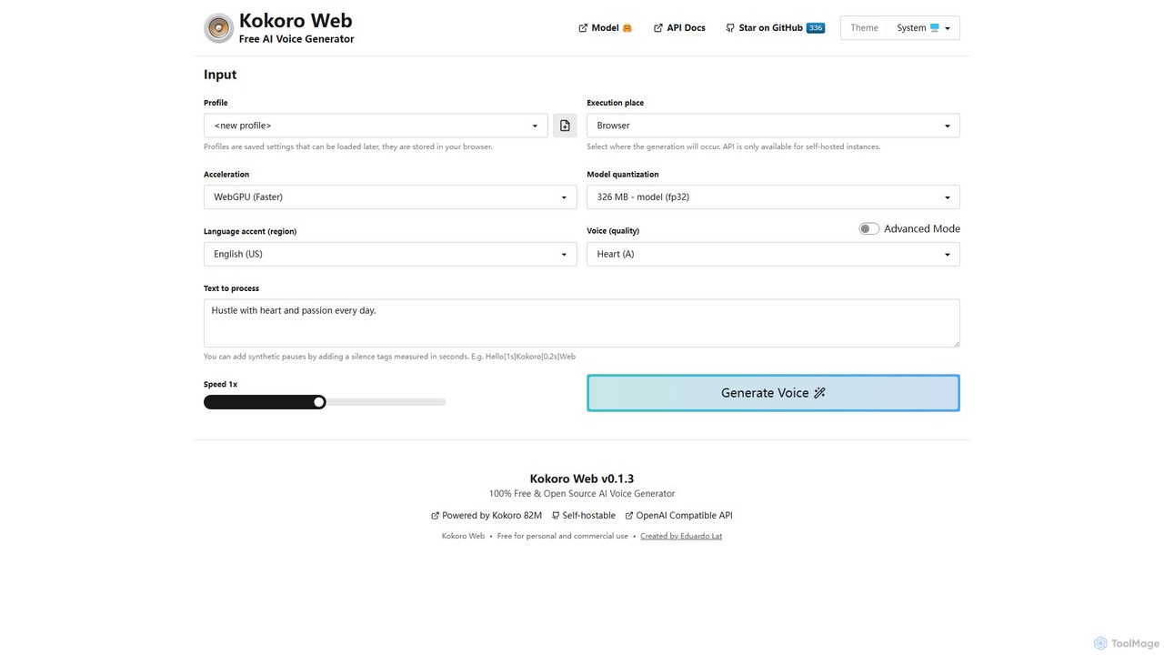
Task: Open the Model quantization dropdown
Action: 773,197
